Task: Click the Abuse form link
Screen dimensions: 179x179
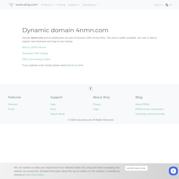Action: (x=74, y=65)
